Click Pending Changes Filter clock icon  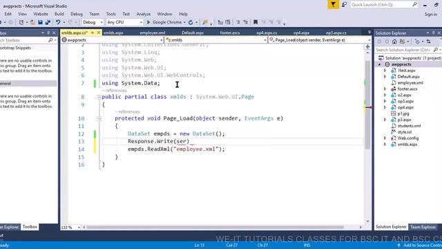pyautogui.click(x=417, y=41)
